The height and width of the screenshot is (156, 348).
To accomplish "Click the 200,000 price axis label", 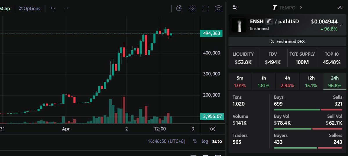I will tap(212, 95).
